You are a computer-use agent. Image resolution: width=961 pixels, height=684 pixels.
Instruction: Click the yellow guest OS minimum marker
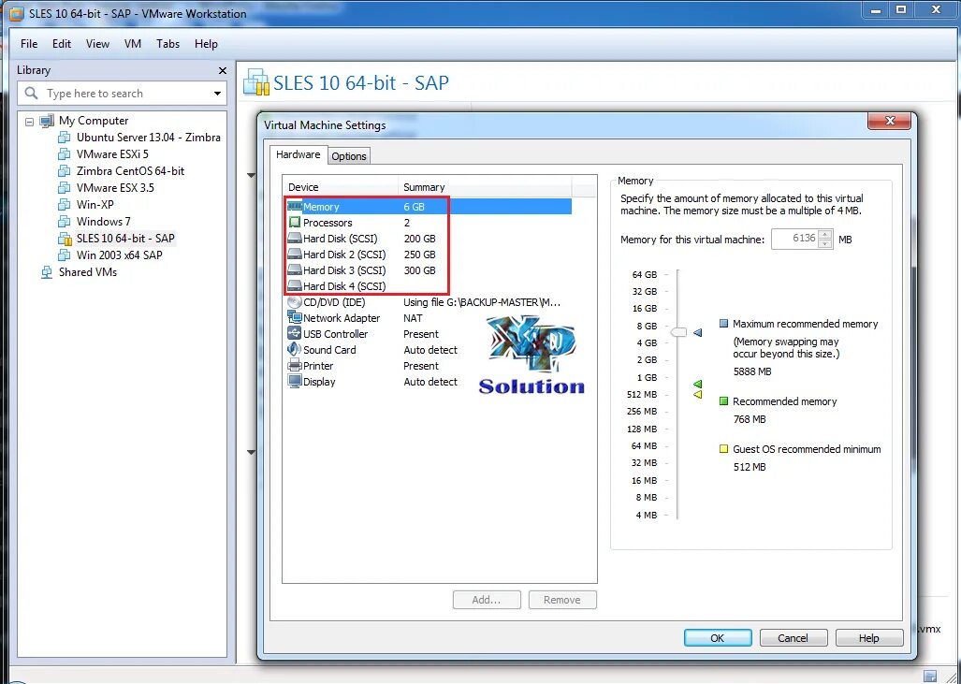(697, 394)
